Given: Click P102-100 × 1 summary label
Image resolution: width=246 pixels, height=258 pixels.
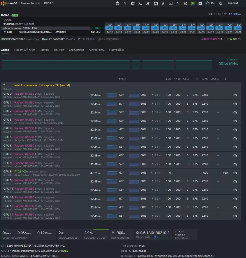Looking at the screenshot, I should click(234, 39).
